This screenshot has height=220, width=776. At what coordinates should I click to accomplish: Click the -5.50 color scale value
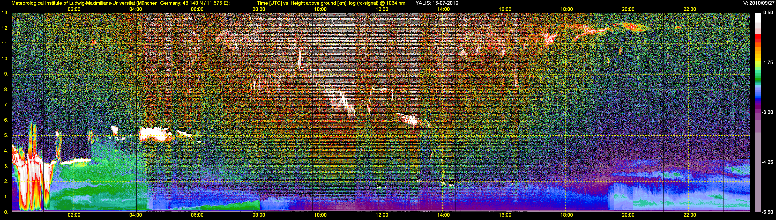[767, 212]
